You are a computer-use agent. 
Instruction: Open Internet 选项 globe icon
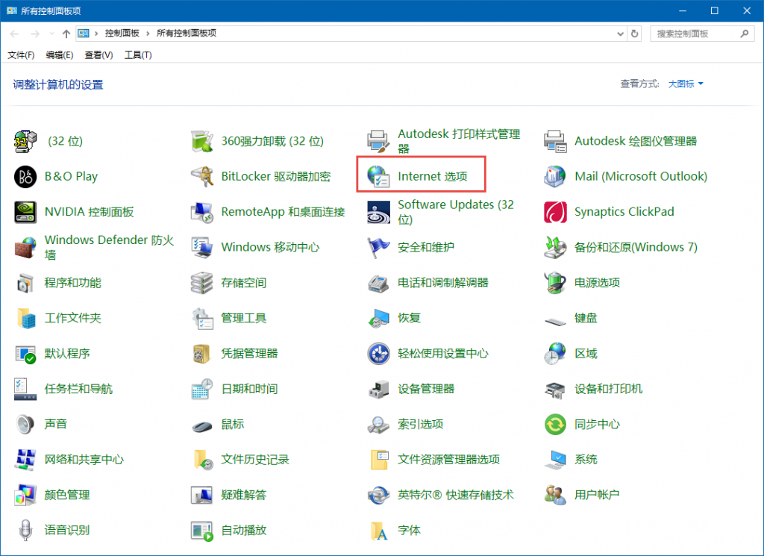(x=379, y=177)
